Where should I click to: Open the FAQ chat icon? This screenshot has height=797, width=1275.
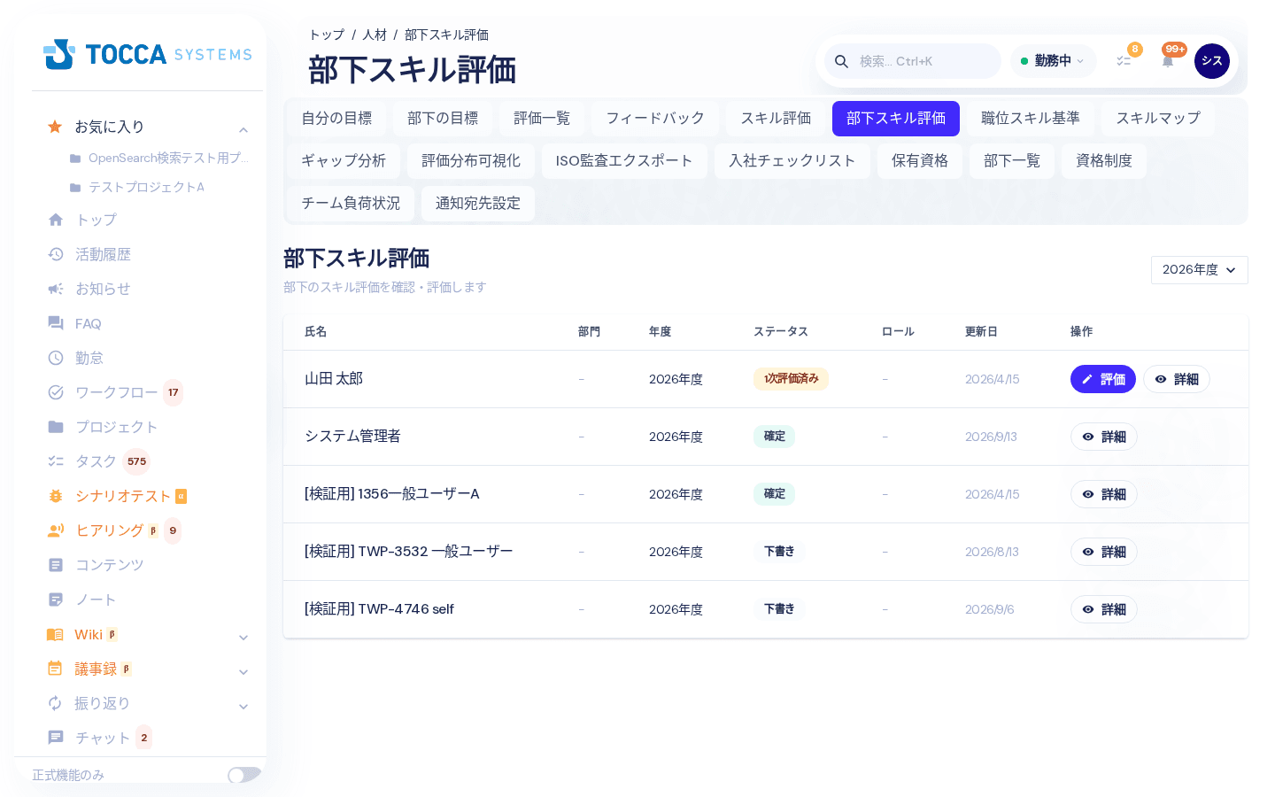(x=56, y=323)
